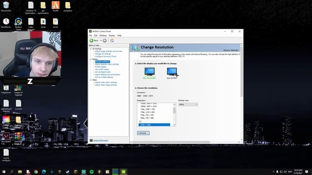Go Back in NVIDIA Control Panel toolbar
The height and width of the screenshot is (175, 312).
pos(94,40)
